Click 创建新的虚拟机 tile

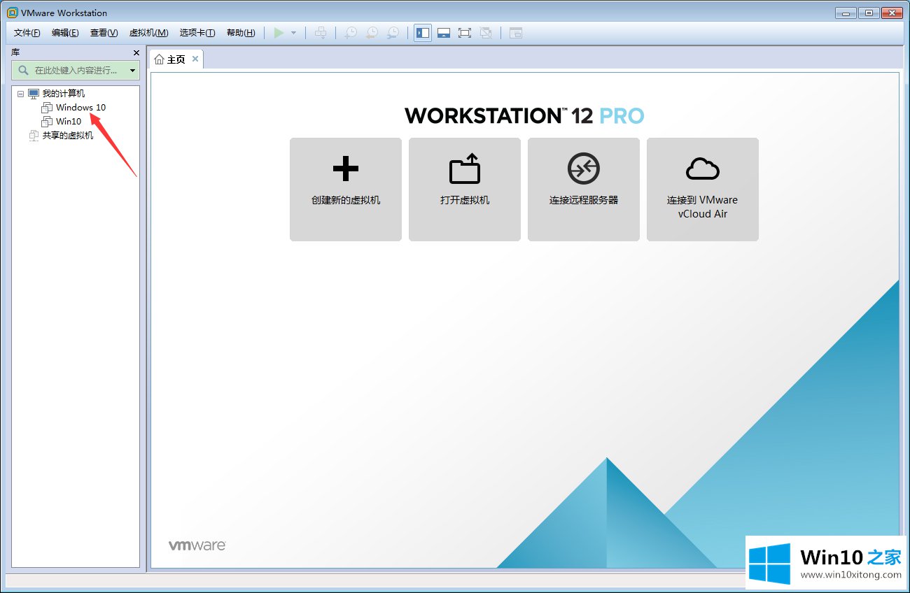[x=346, y=190]
